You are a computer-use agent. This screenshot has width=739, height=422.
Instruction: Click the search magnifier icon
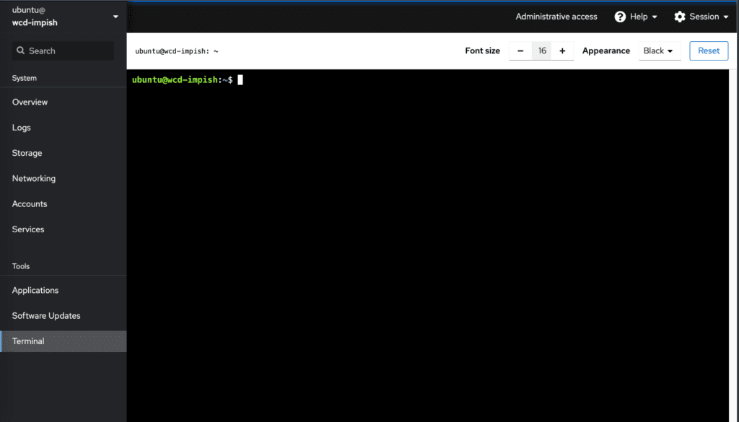[x=20, y=50]
